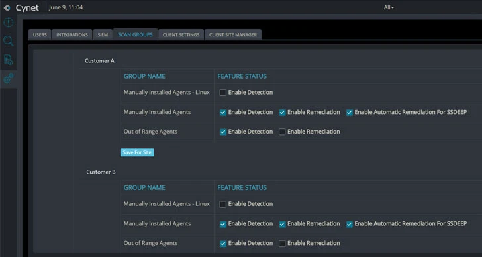Toggle Customer A Automatic Remediation For SSDEEP checkbox
This screenshot has width=482, height=257.
(x=349, y=112)
